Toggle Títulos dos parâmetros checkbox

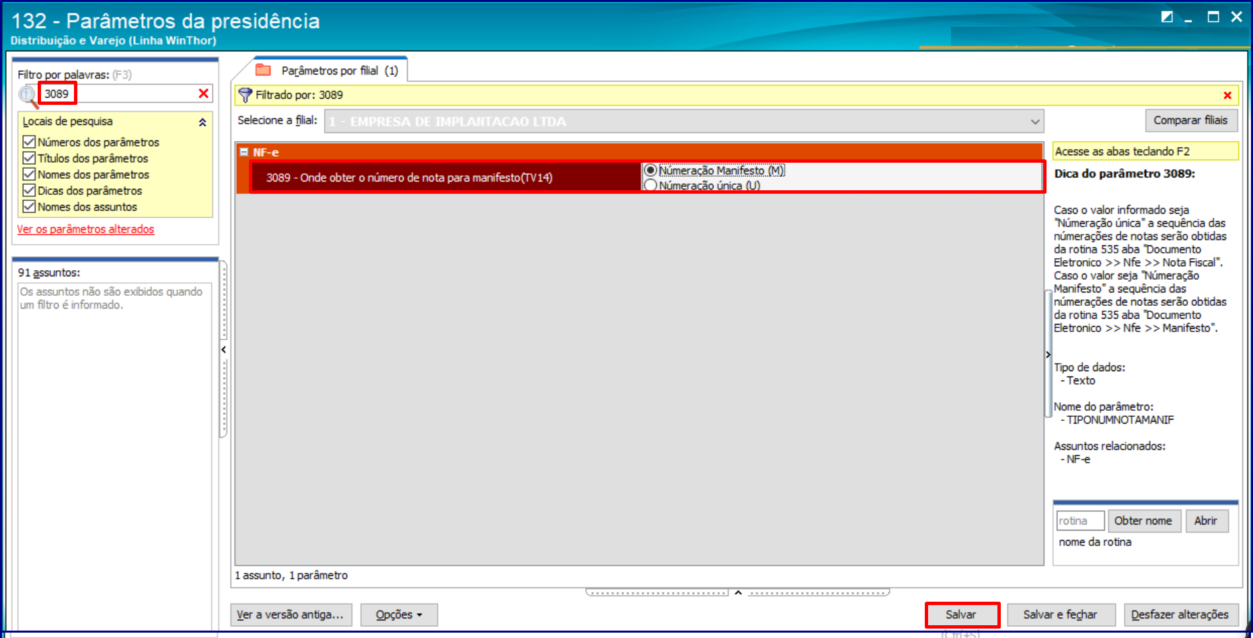[29, 158]
